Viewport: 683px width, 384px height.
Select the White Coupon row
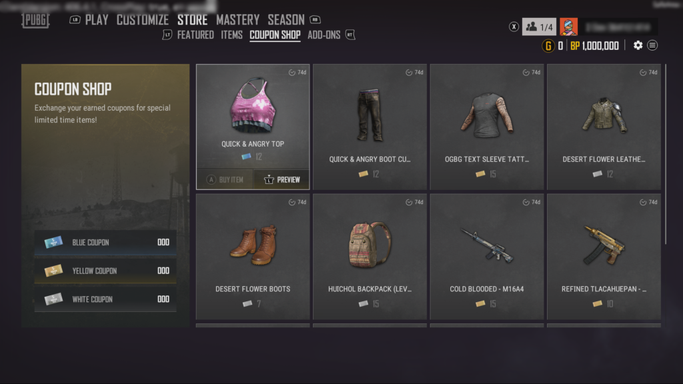pyautogui.click(x=105, y=299)
